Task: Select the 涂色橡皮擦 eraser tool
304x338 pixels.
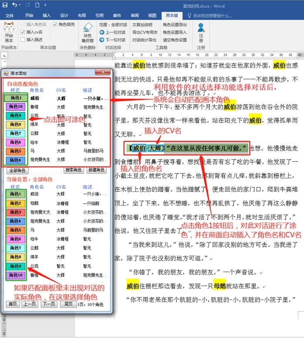Action: coord(88,32)
